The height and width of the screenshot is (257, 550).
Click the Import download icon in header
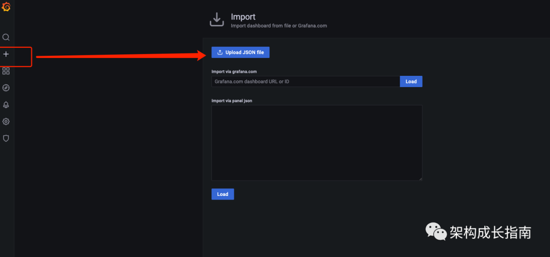point(217,19)
